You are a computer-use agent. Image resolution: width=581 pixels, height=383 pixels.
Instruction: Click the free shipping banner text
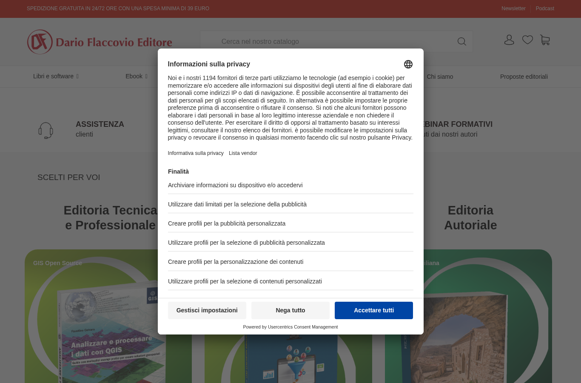point(118,9)
